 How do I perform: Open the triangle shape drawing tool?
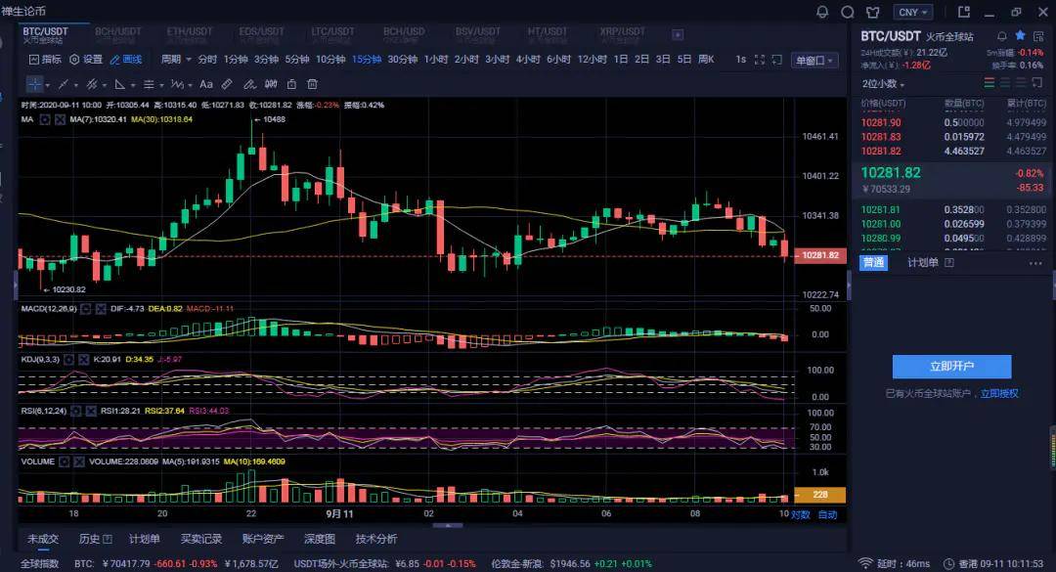120,84
